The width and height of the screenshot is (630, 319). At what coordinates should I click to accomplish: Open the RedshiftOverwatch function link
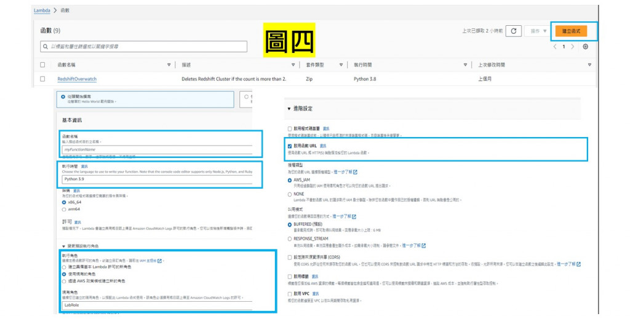click(x=77, y=79)
